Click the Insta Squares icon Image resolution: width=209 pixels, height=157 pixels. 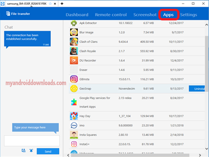click(x=74, y=135)
